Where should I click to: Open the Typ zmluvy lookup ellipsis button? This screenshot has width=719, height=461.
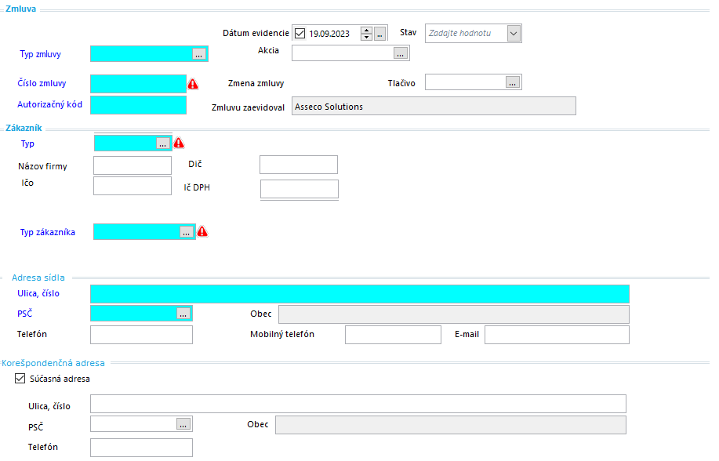click(x=198, y=54)
